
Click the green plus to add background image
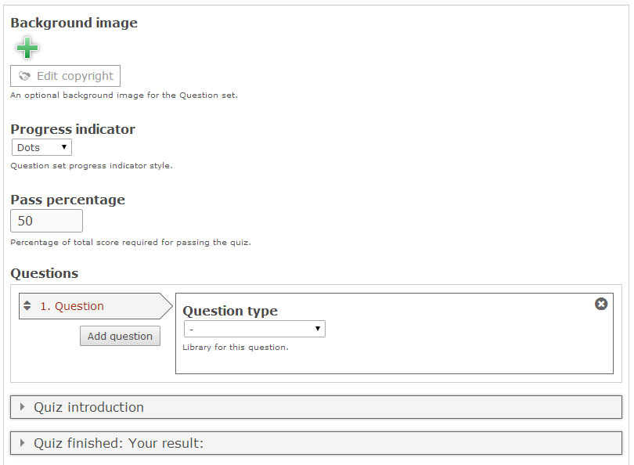coord(27,49)
